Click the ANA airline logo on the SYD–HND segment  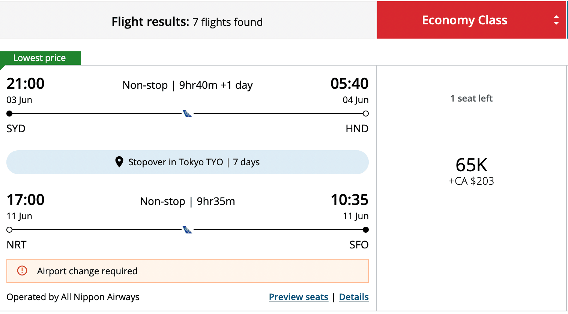pyautogui.click(x=187, y=114)
